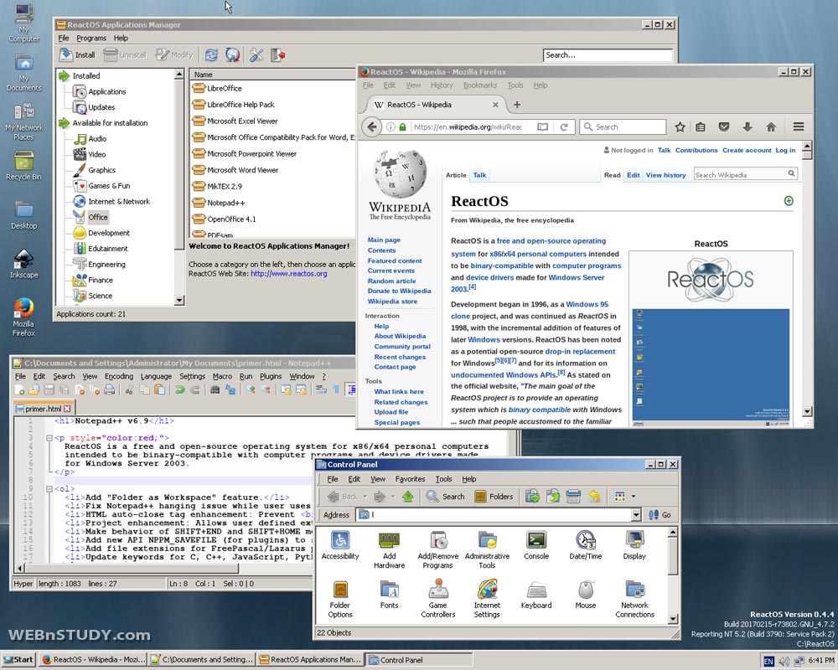Open Encoding menu in Notepad++
838x670 pixels.
[119, 376]
